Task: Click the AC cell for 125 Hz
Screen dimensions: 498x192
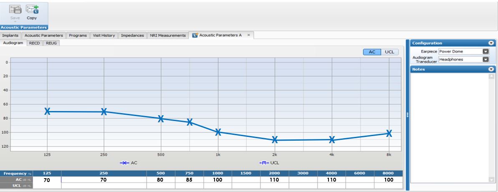Action: coord(47,179)
